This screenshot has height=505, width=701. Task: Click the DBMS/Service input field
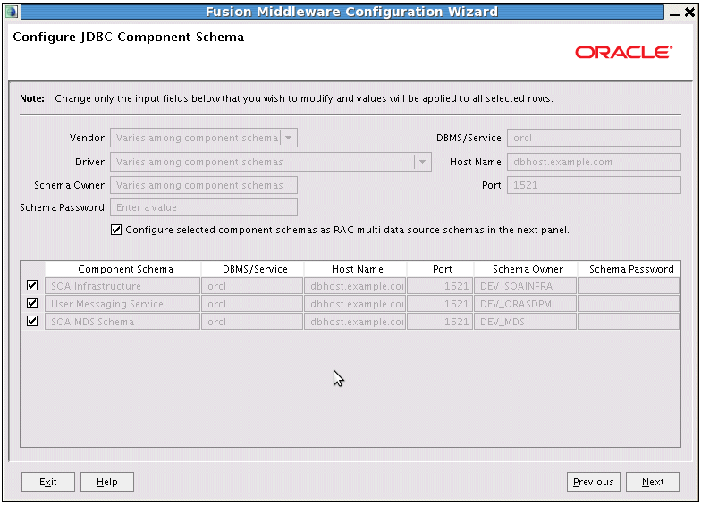click(x=594, y=138)
